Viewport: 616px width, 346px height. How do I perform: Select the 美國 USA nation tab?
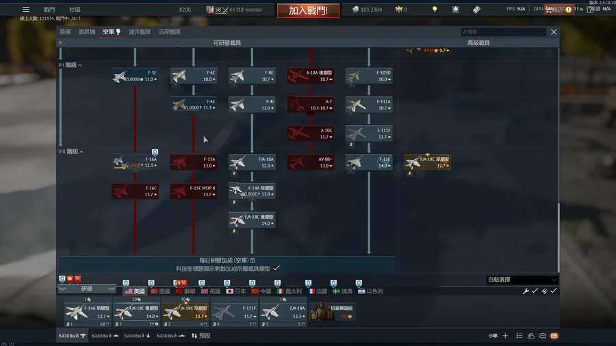(x=135, y=291)
